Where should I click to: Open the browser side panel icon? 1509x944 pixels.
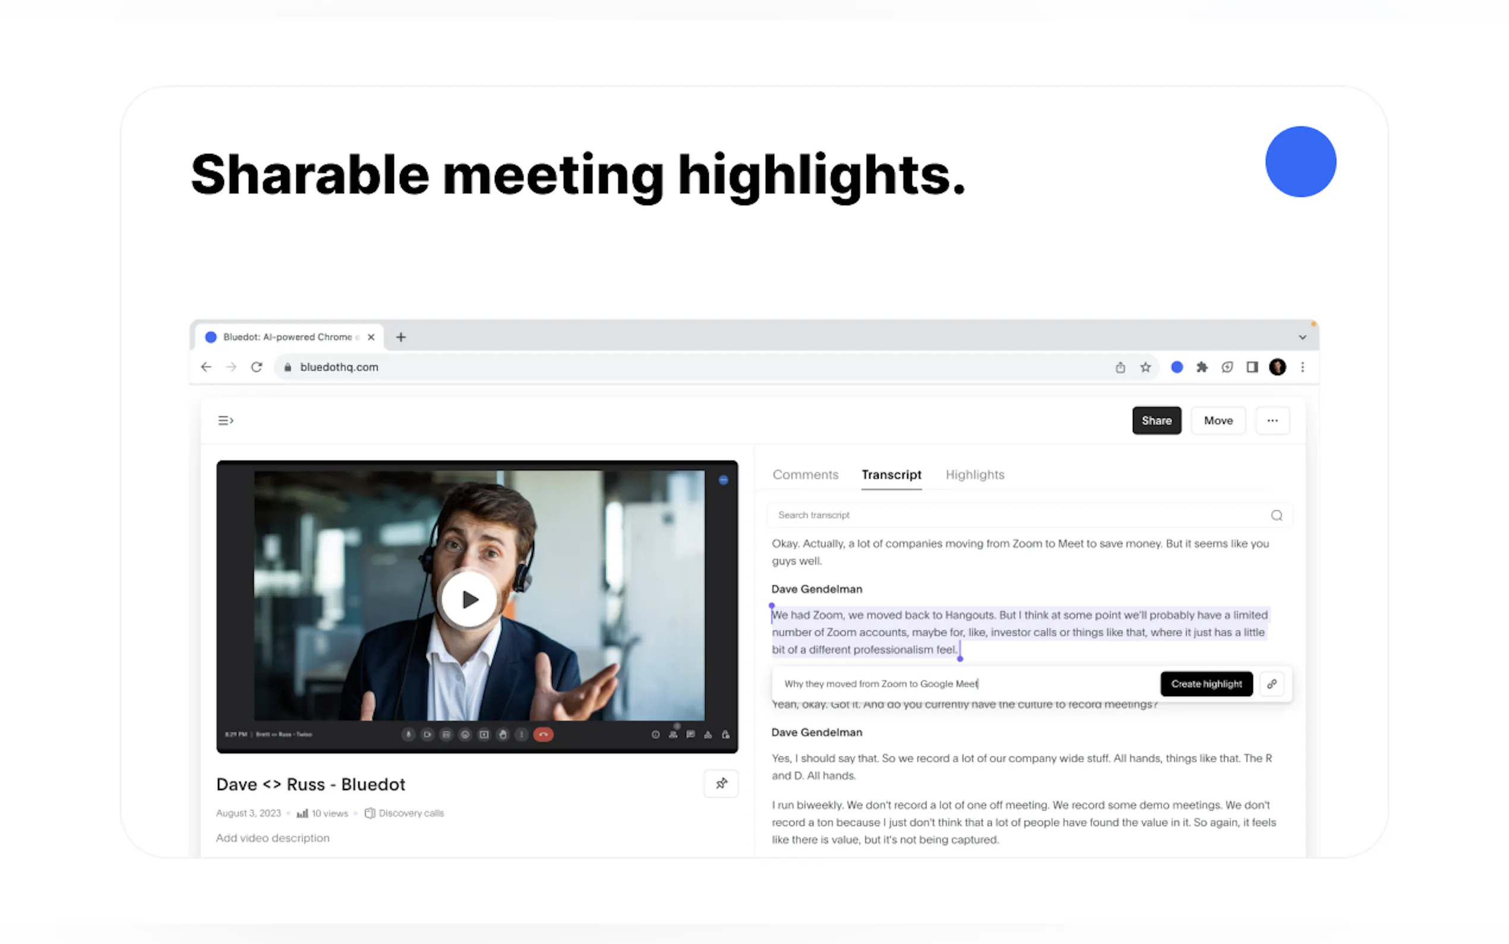1251,367
